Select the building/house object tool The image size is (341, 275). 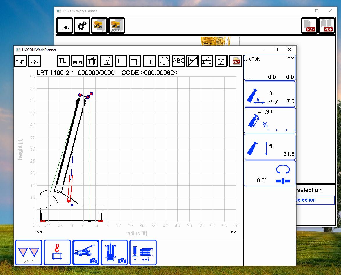(92, 61)
